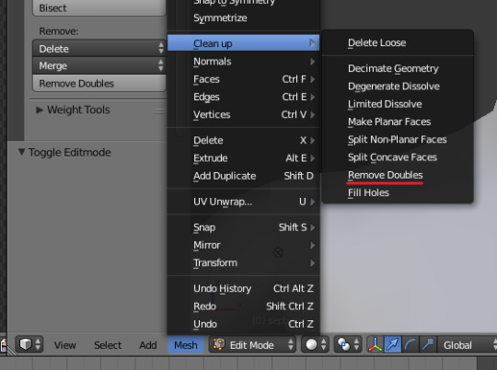497x370 pixels.
Task: Open the Delete dropdown under Remove
Action: [x=98, y=49]
